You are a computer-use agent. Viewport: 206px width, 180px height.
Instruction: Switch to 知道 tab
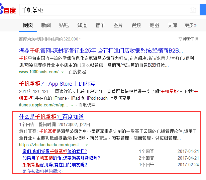click(82, 25)
